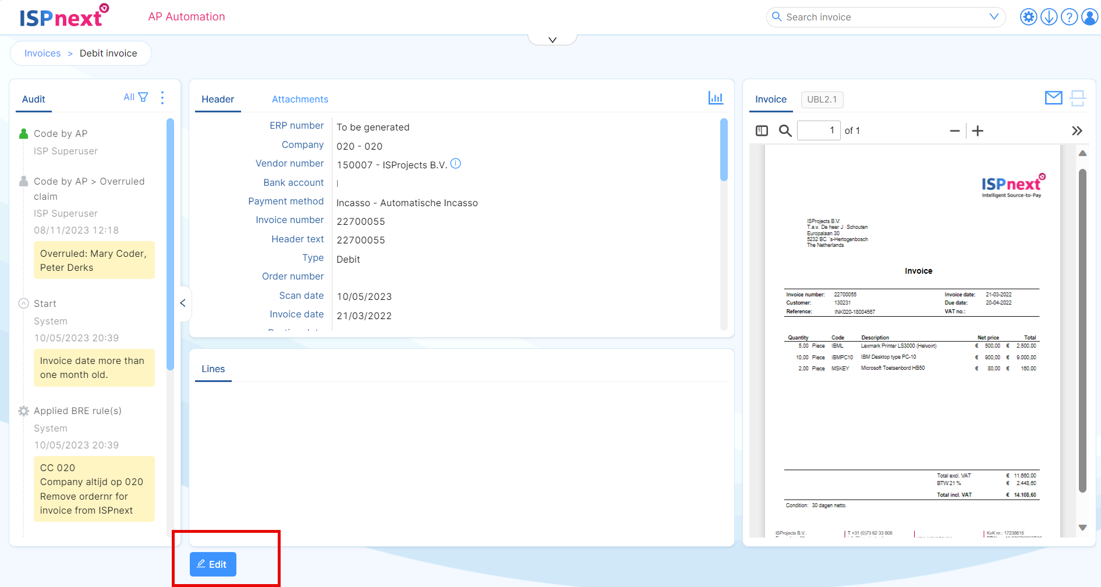
Task: Zoom out the PDF with minus
Action: point(955,131)
